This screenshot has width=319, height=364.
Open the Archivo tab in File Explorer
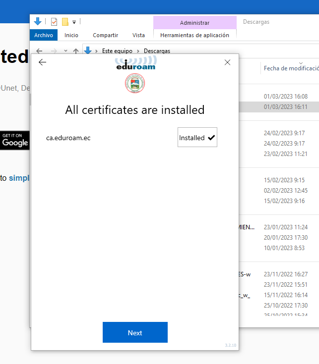click(44, 35)
